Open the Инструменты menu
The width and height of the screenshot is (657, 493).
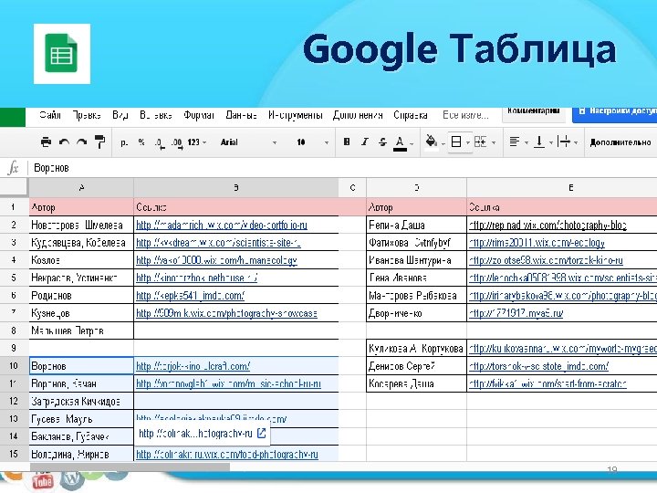point(296,115)
